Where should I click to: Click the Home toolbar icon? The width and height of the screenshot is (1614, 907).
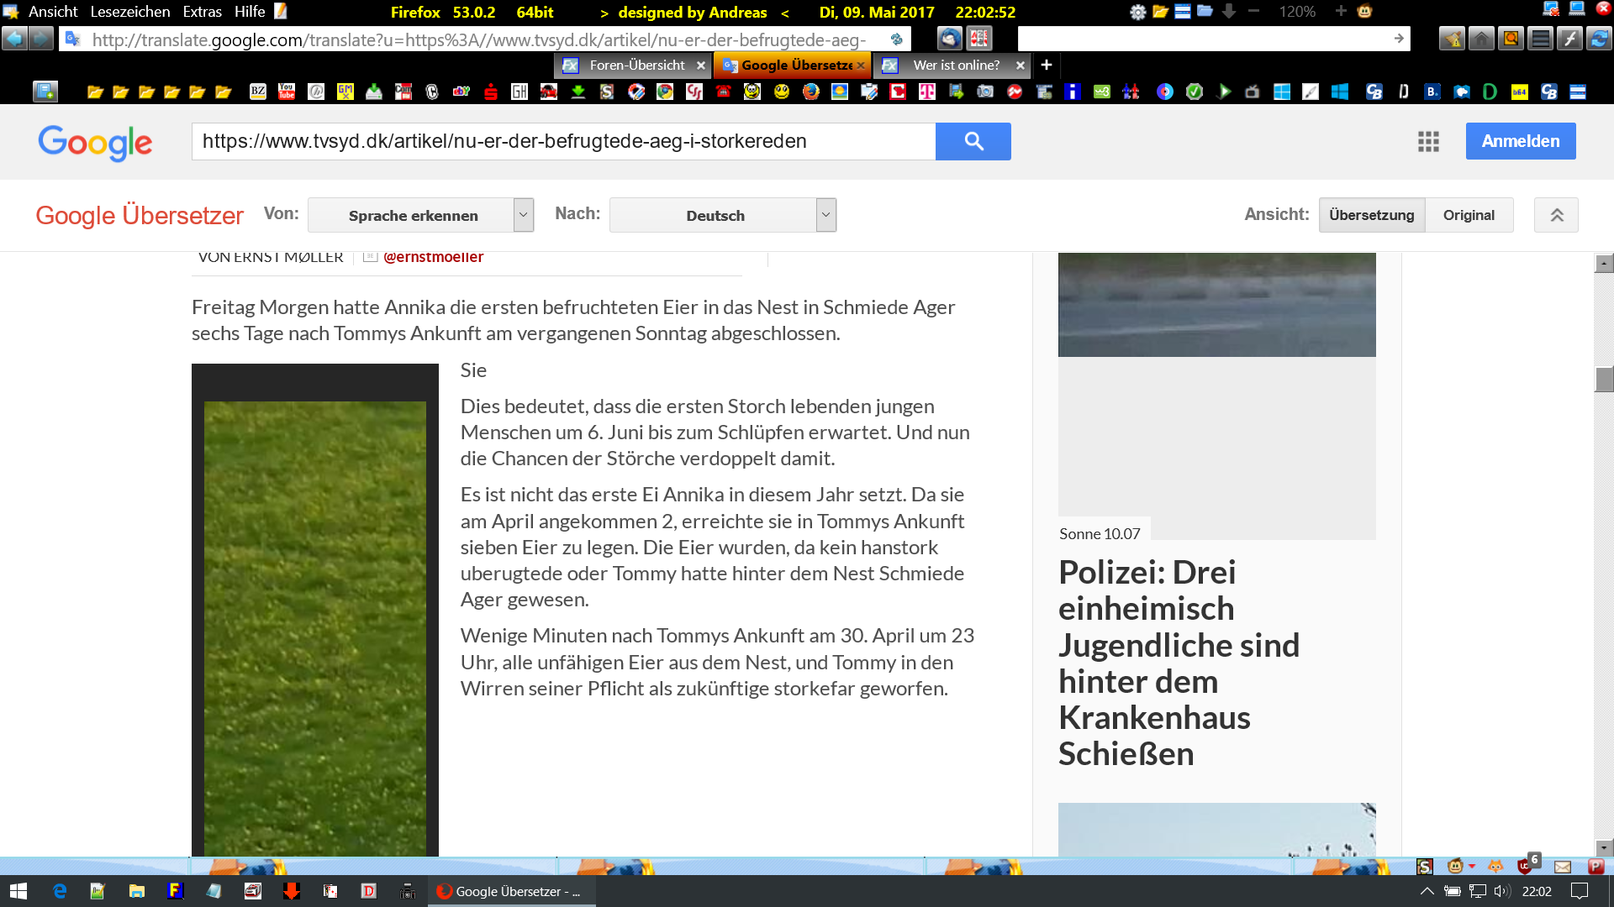(x=1481, y=39)
